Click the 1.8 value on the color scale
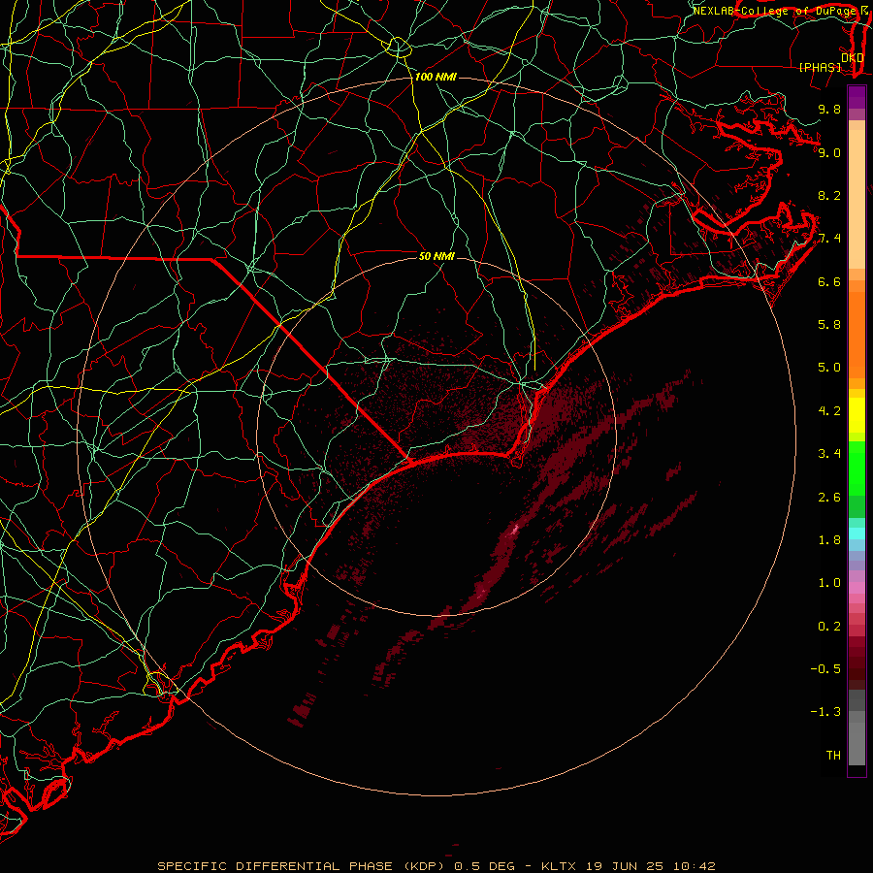873x873 pixels. click(x=829, y=540)
